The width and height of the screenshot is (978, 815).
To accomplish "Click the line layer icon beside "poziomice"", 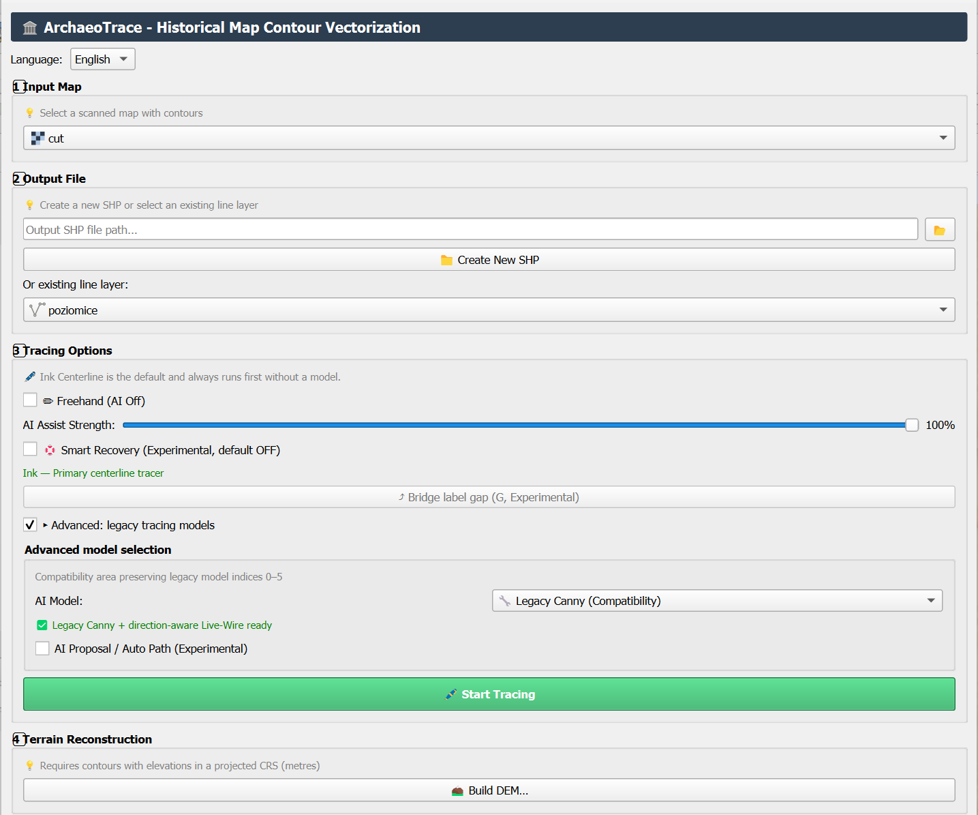I will click(x=37, y=310).
